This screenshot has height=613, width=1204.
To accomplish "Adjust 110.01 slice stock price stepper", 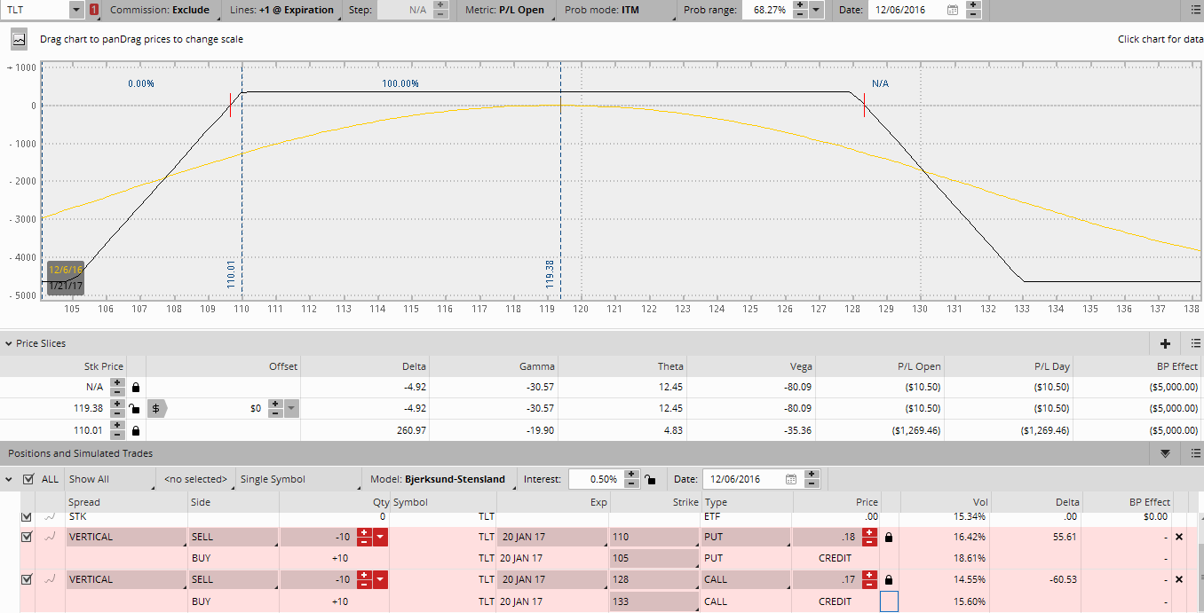I will 118,430.
